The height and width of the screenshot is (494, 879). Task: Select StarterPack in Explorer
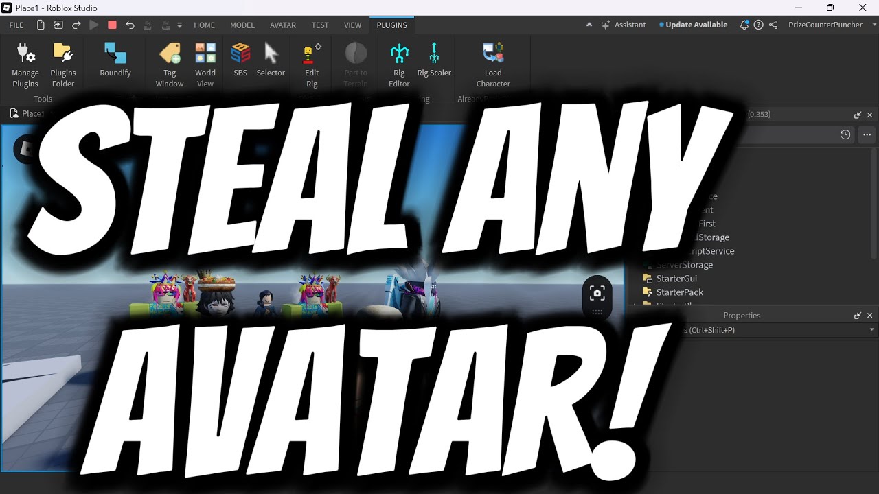[x=680, y=292]
